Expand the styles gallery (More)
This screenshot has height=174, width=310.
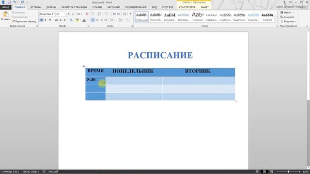pos(276,21)
